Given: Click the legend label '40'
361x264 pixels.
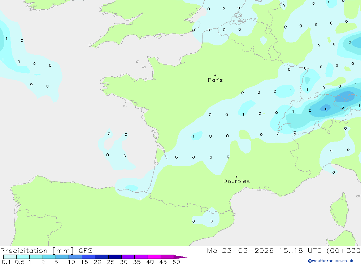Looking at the screenshot, I should pos(150,262).
